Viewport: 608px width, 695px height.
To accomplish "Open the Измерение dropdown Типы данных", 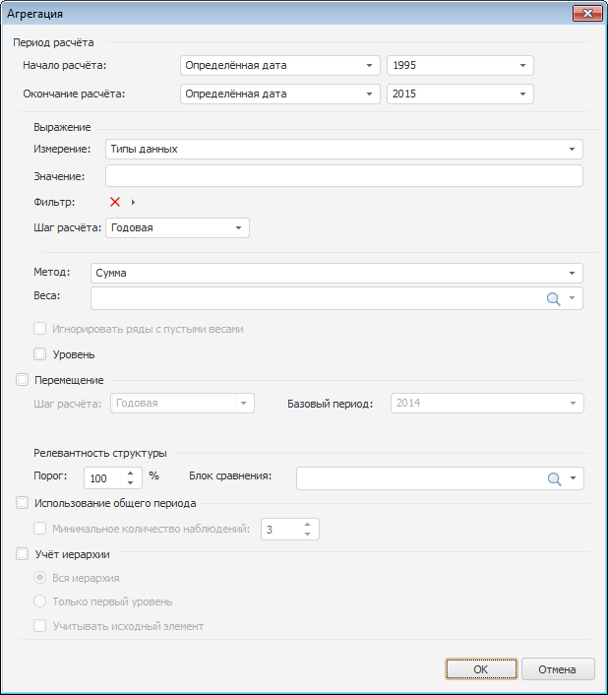I will [571, 149].
